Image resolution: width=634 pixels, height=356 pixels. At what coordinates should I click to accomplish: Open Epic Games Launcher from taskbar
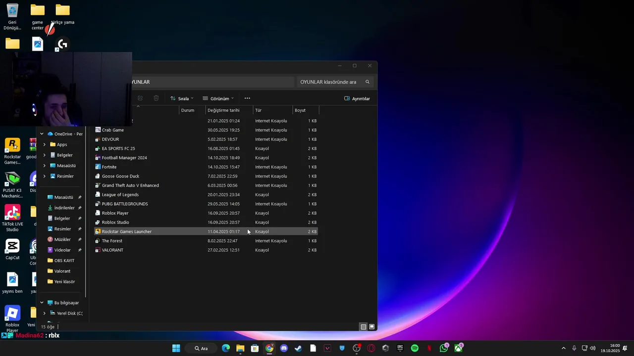[x=400, y=348]
